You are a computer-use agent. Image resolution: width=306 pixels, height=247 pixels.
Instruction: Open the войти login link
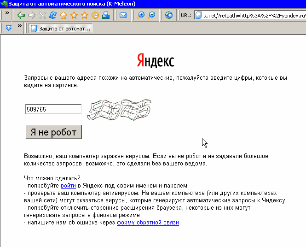(x=68, y=185)
